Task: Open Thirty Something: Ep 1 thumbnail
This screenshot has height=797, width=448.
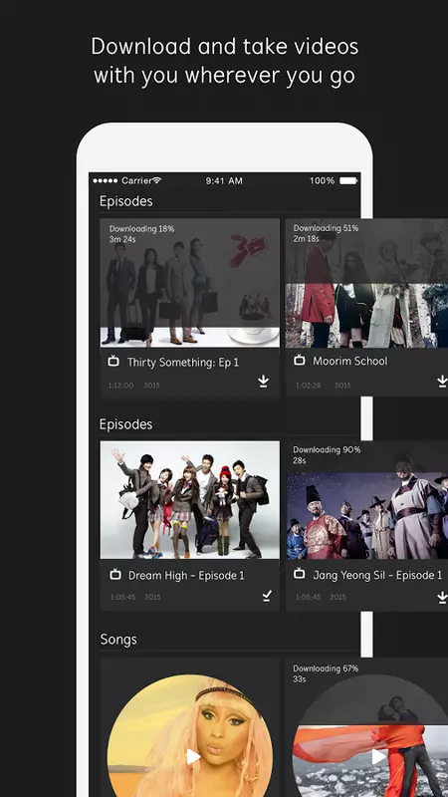Action: 189,283
